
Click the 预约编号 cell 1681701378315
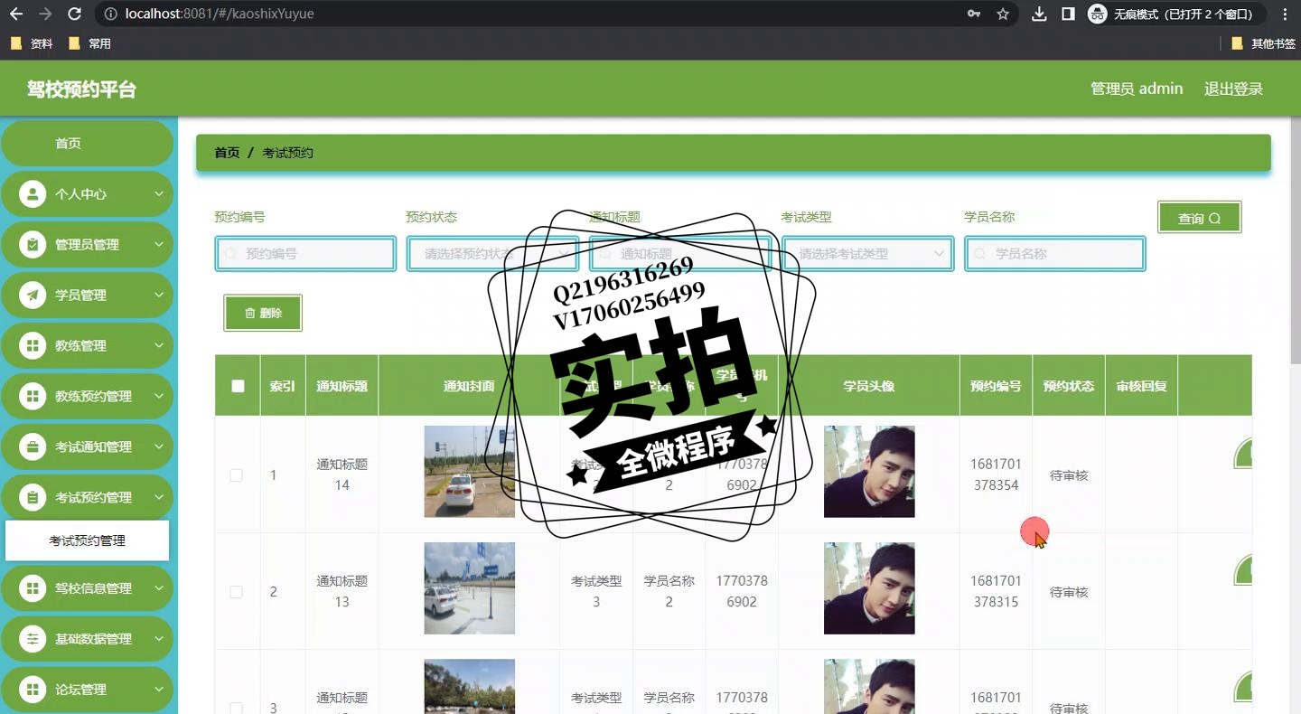tap(996, 591)
